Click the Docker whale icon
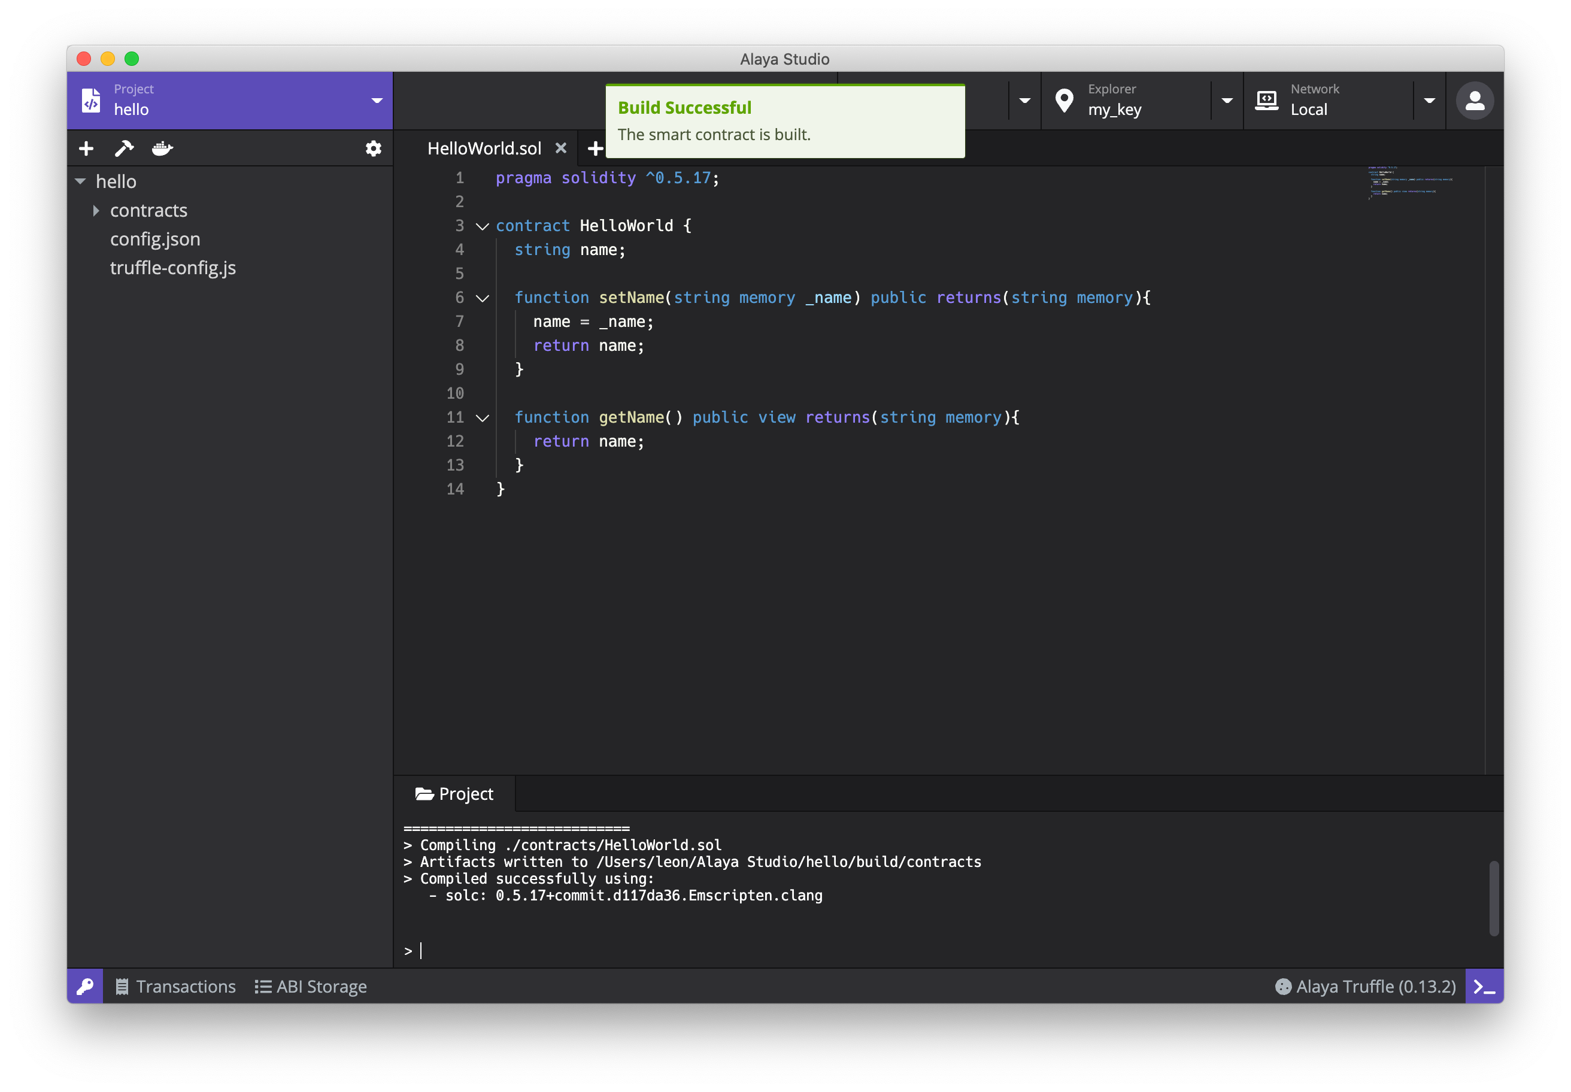Image resolution: width=1571 pixels, height=1092 pixels. tap(162, 148)
